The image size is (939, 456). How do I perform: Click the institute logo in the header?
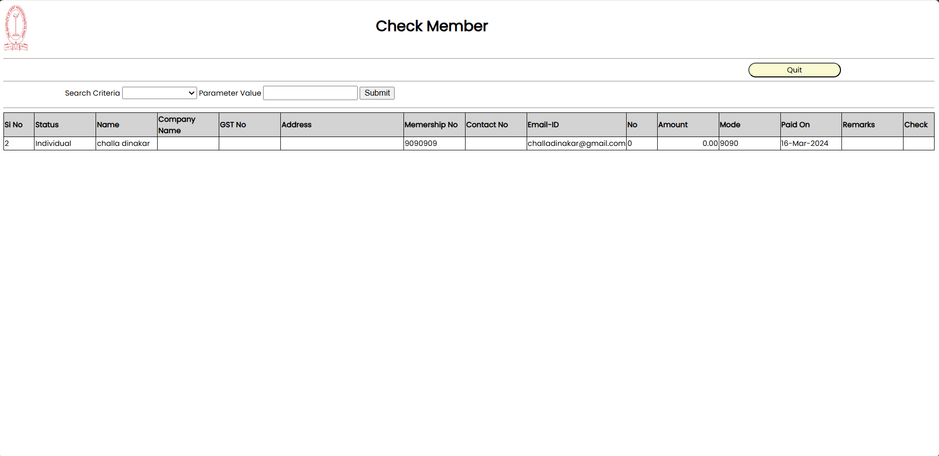16,28
